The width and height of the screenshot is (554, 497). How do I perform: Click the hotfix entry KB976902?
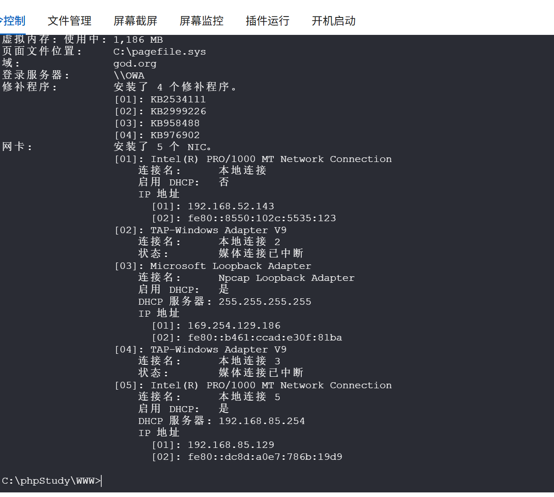tap(175, 135)
